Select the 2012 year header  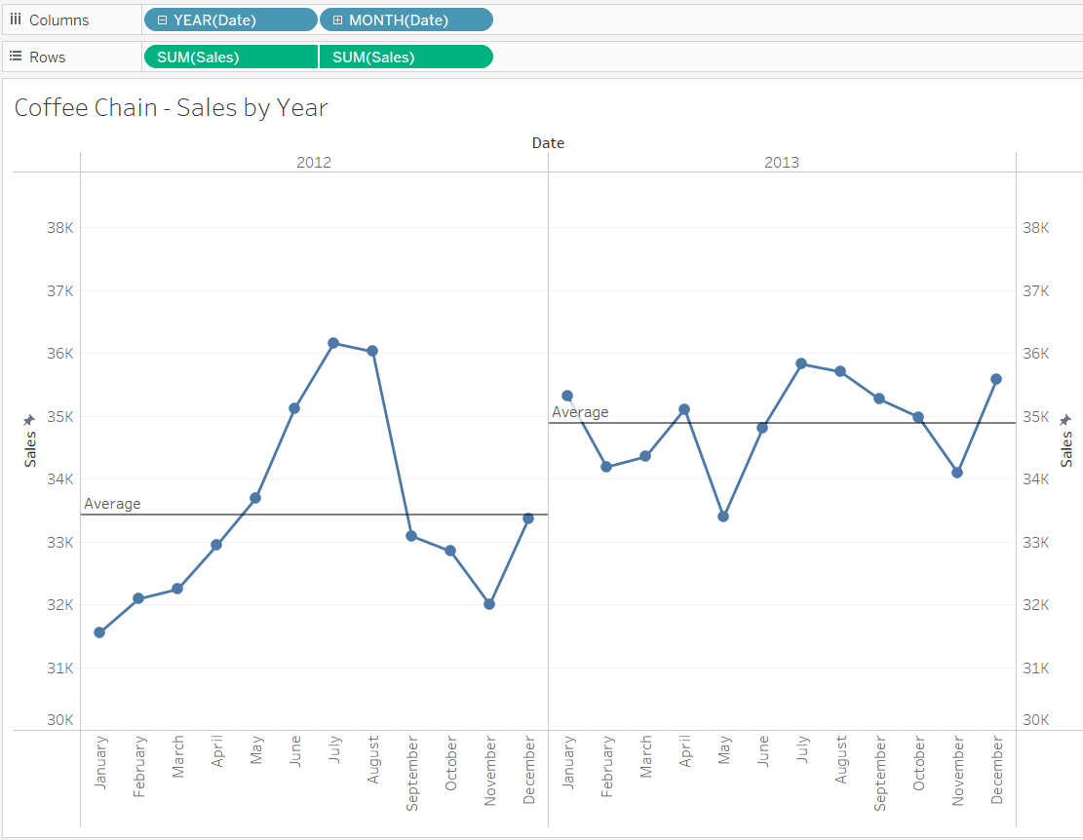pos(314,162)
